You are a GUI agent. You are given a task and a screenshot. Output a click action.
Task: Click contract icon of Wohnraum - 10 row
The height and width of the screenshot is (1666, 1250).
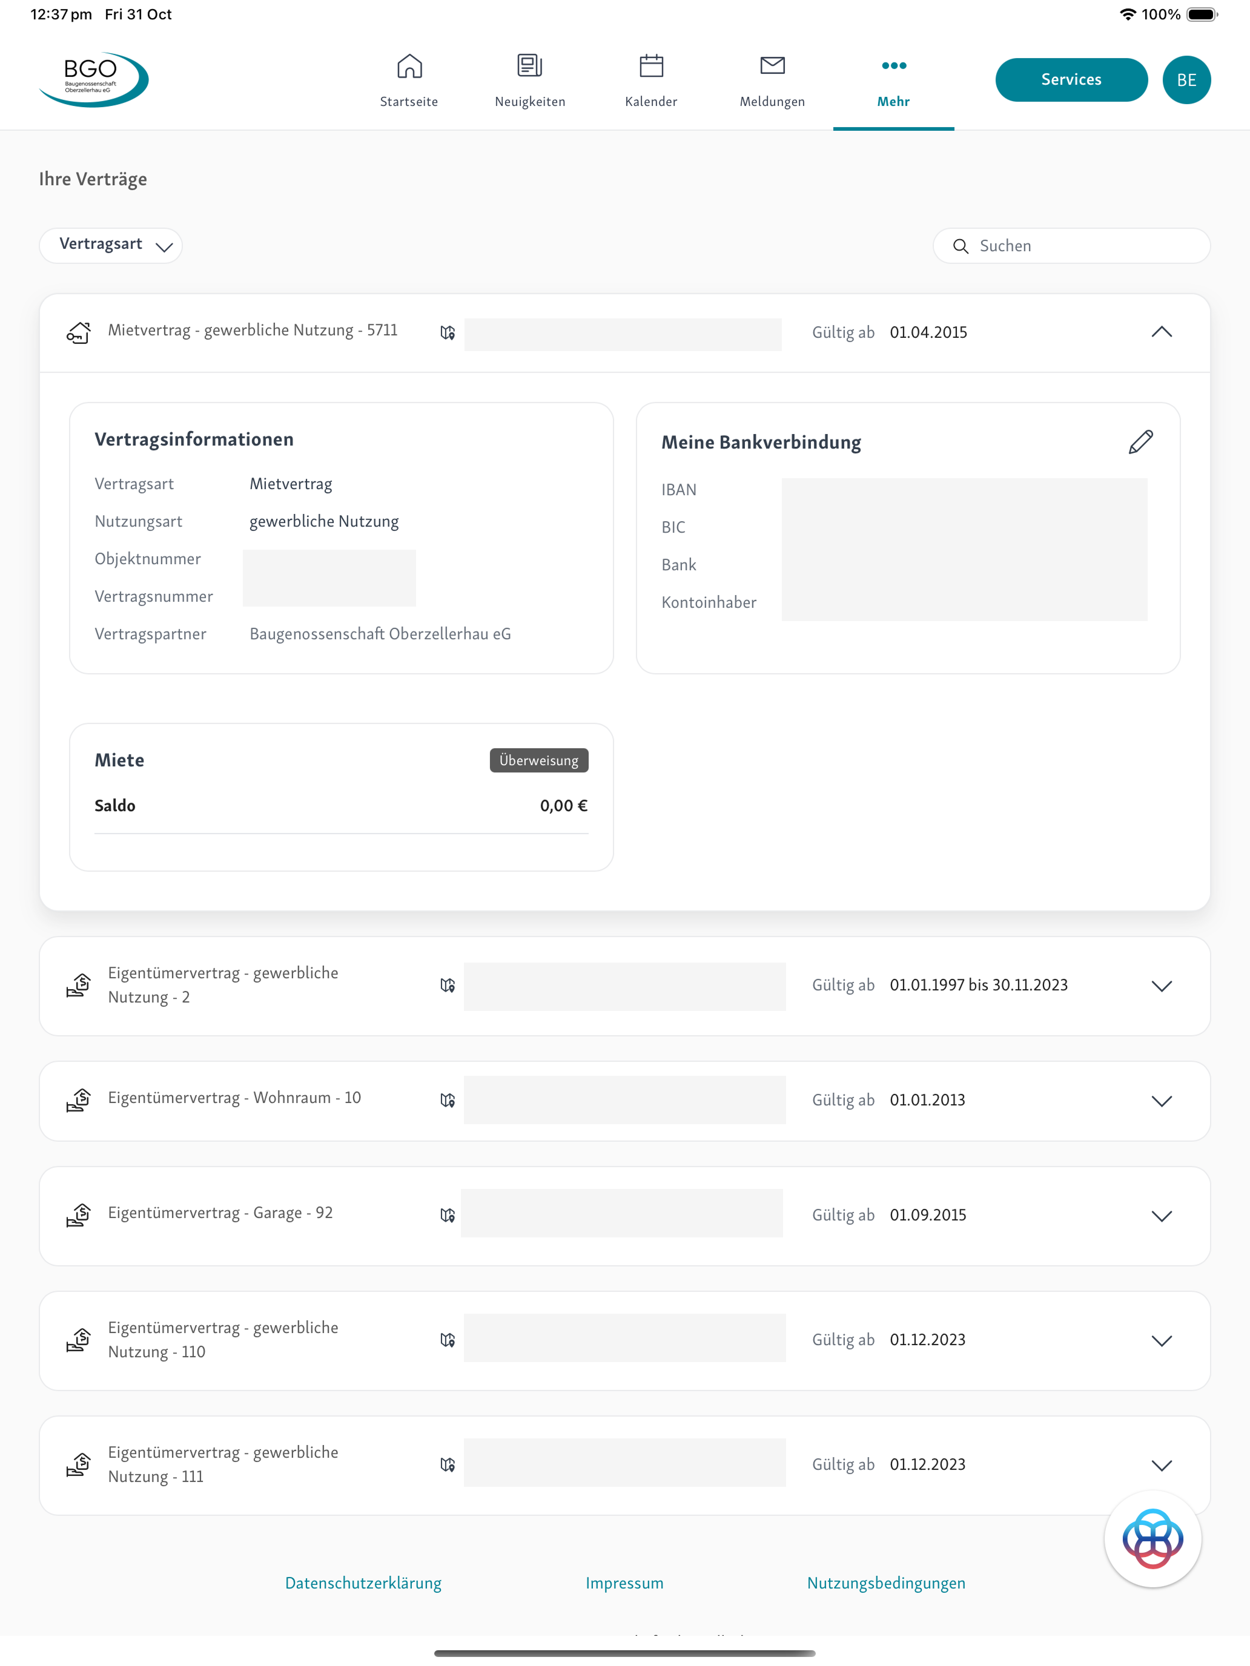[x=78, y=1101]
